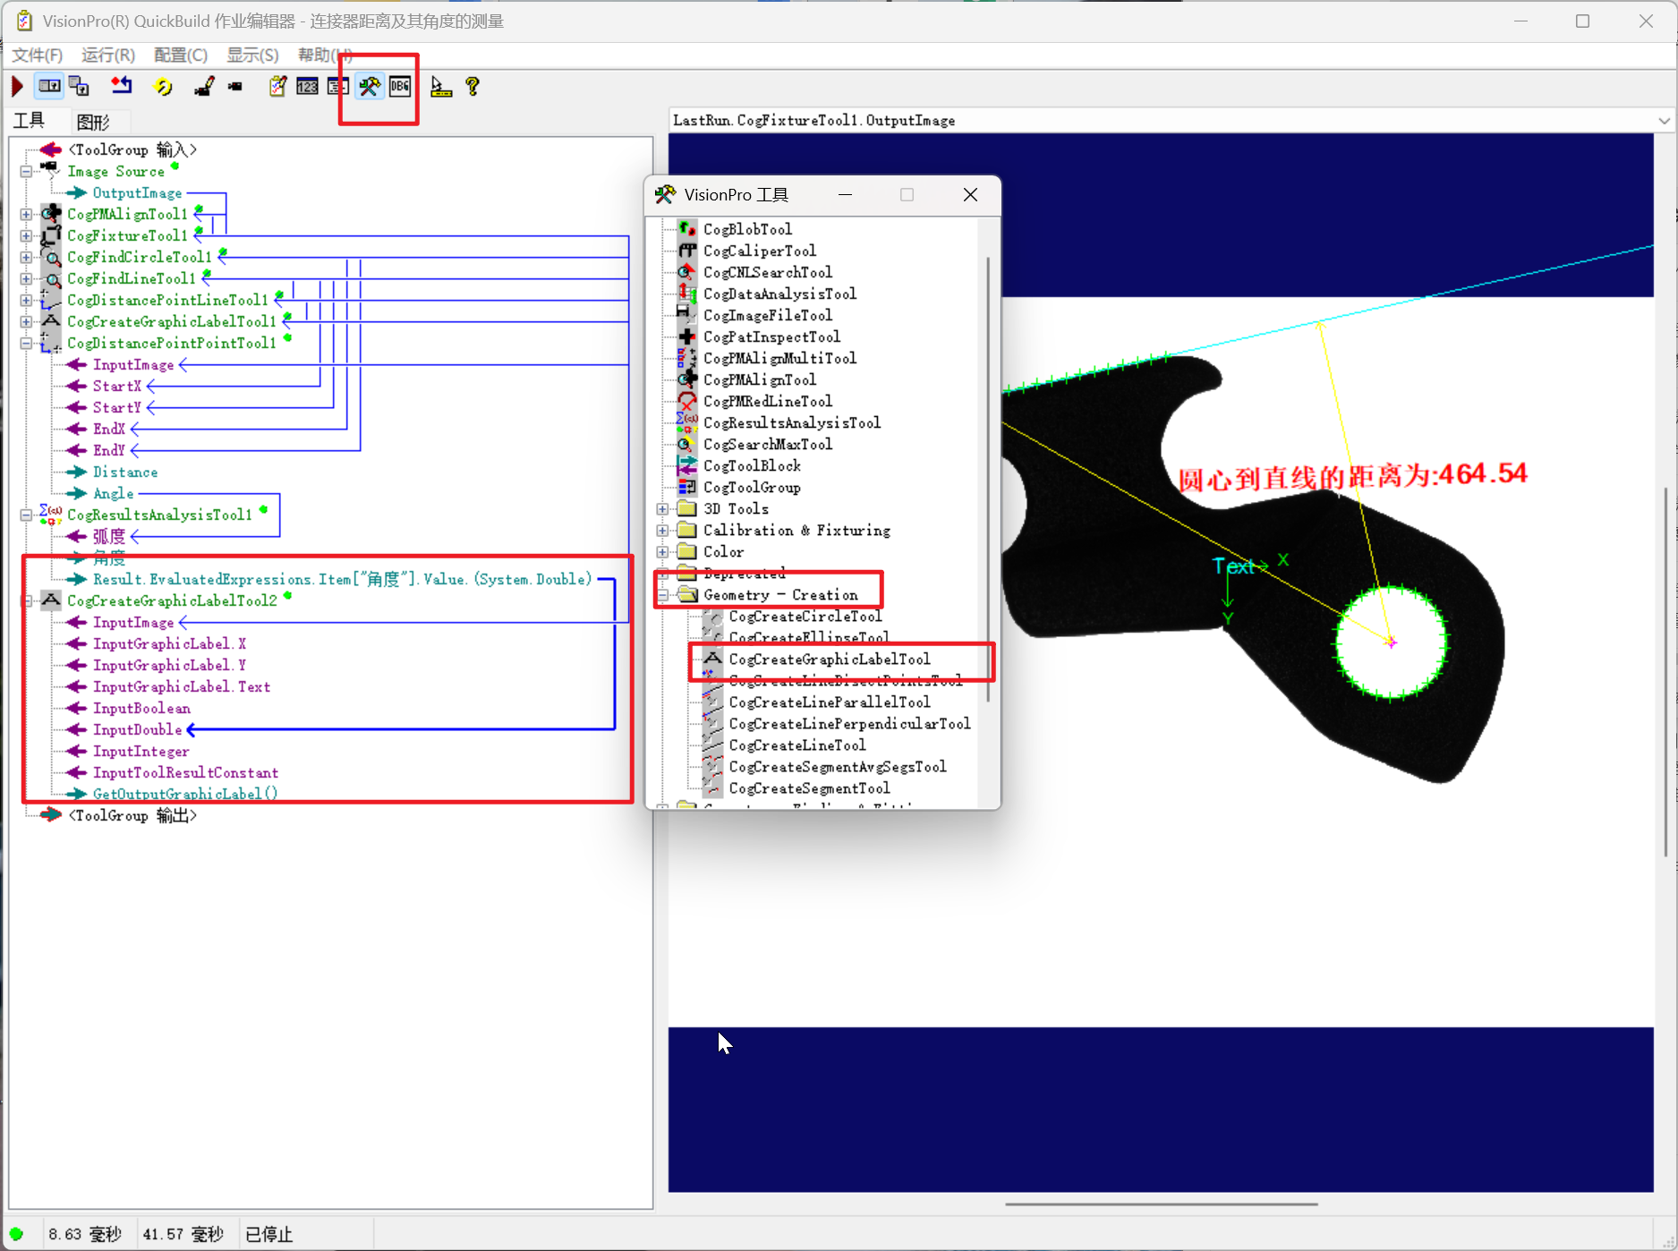The height and width of the screenshot is (1251, 1678).
Task: Open the 文件(F) menu
Action: point(37,55)
